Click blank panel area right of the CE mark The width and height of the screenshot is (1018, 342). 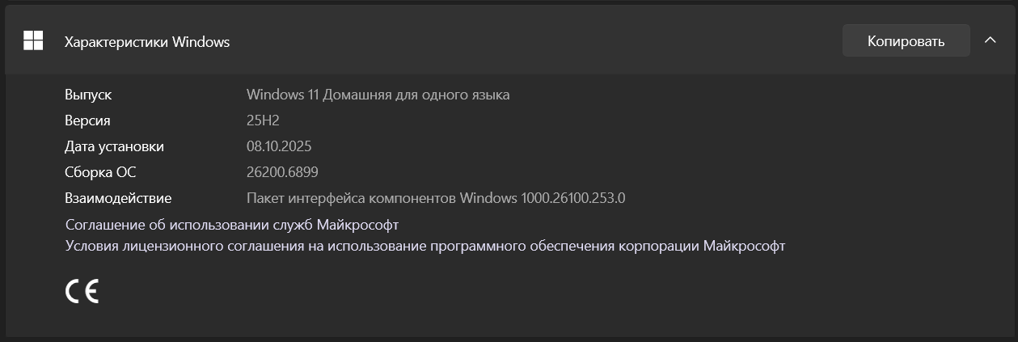point(485,291)
